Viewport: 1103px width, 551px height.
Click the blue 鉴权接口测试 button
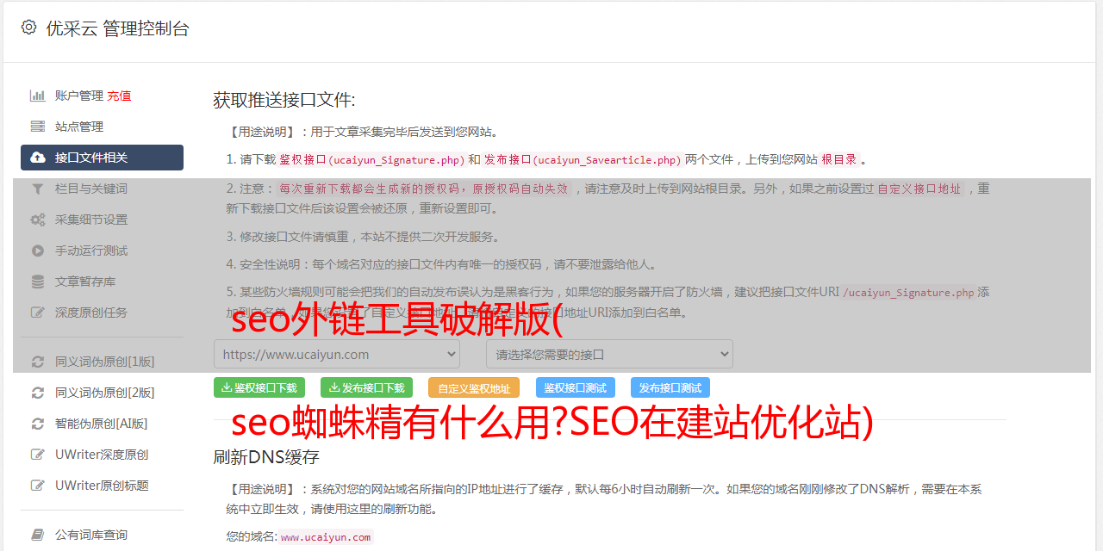click(576, 387)
